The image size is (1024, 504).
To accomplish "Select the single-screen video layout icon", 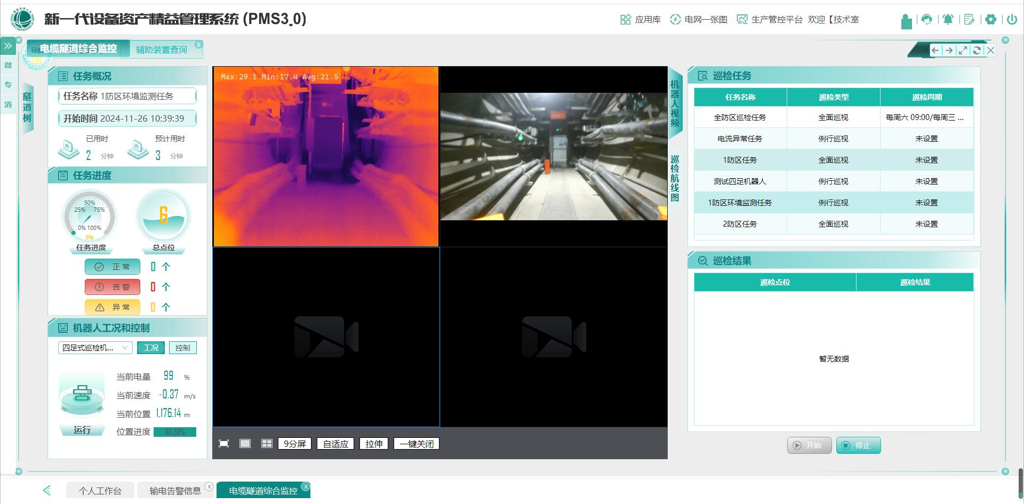I will click(x=245, y=444).
